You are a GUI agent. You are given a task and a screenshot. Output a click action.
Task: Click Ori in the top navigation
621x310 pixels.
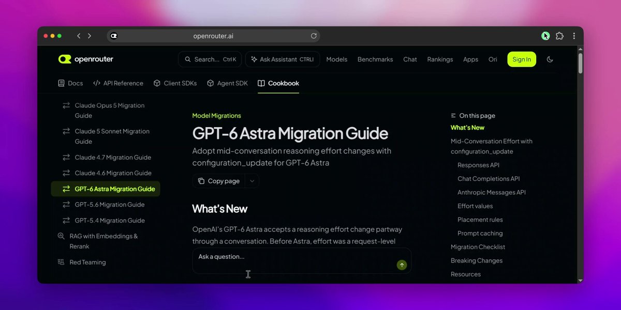point(493,59)
